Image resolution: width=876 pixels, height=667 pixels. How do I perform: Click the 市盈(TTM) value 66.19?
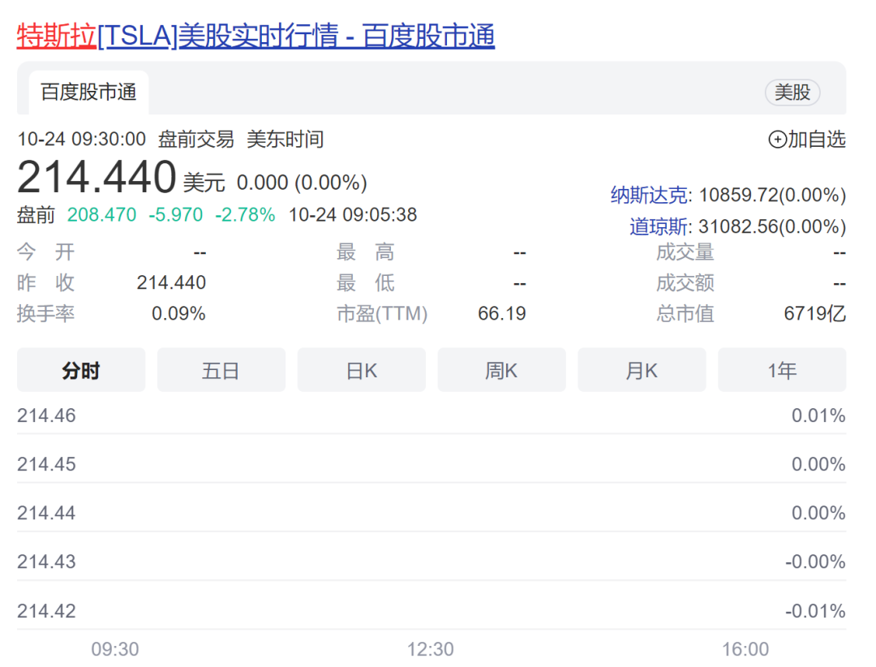pos(502,314)
